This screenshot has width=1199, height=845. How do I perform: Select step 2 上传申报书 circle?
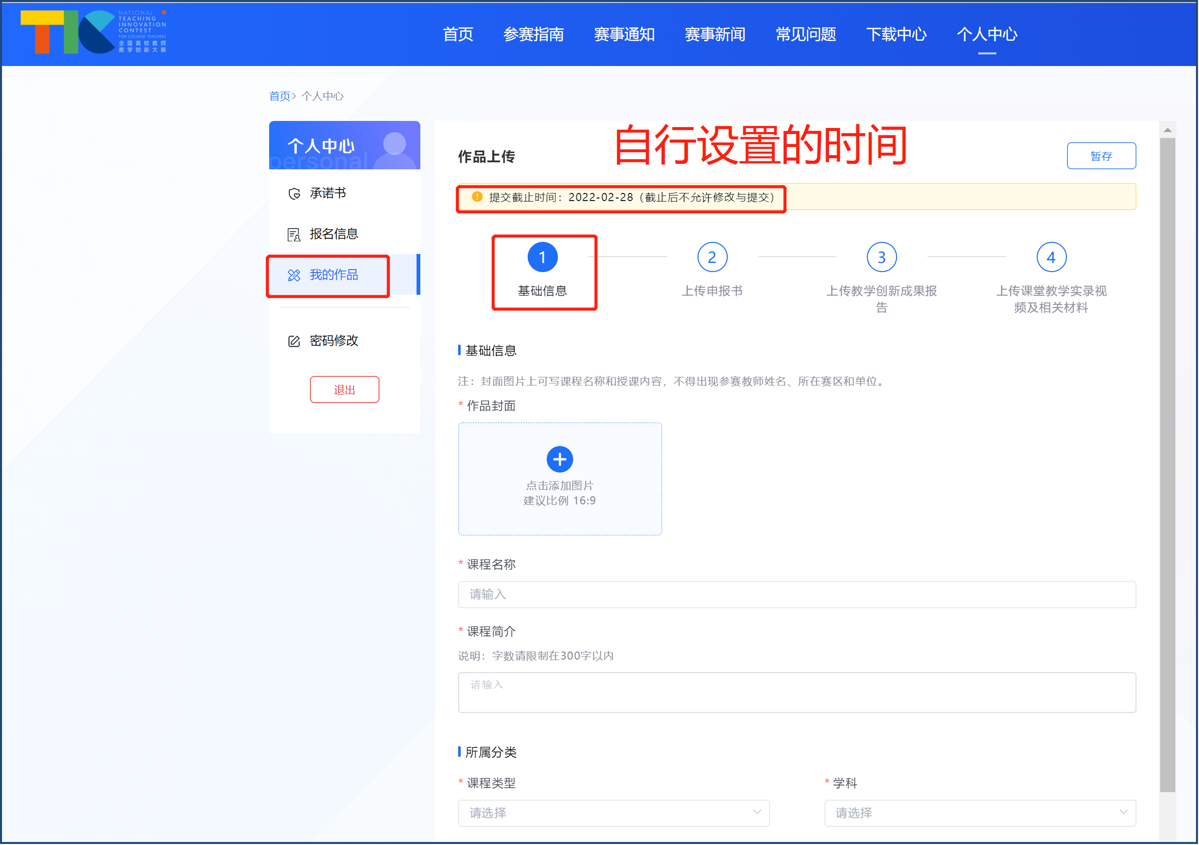(712, 256)
